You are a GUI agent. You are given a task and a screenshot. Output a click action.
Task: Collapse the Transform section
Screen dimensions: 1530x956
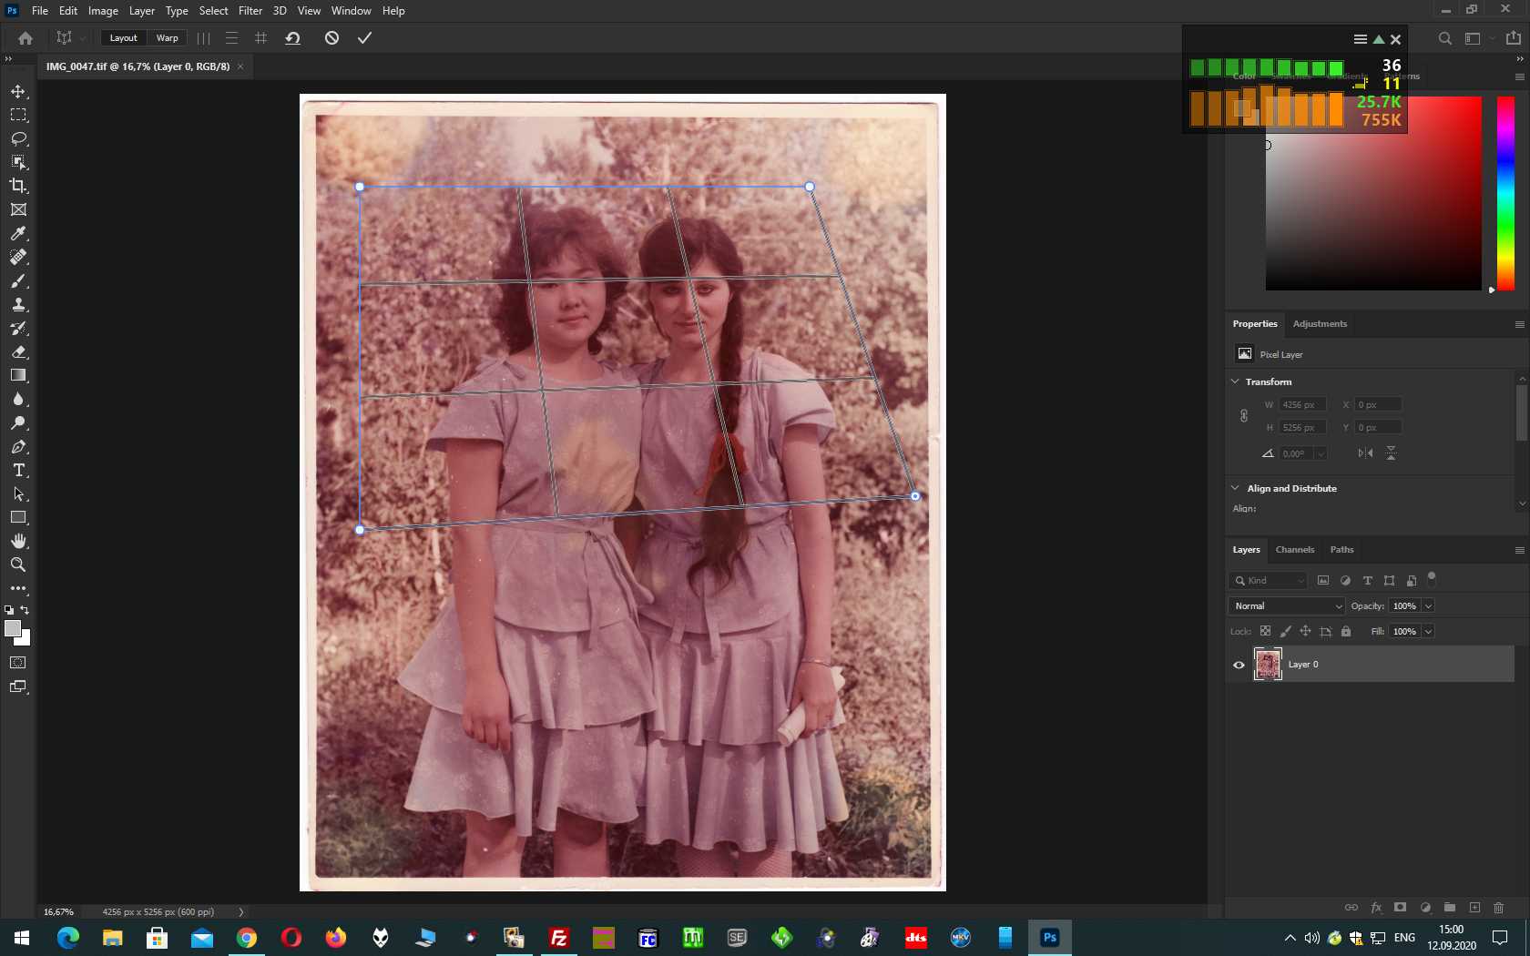[1236, 381]
